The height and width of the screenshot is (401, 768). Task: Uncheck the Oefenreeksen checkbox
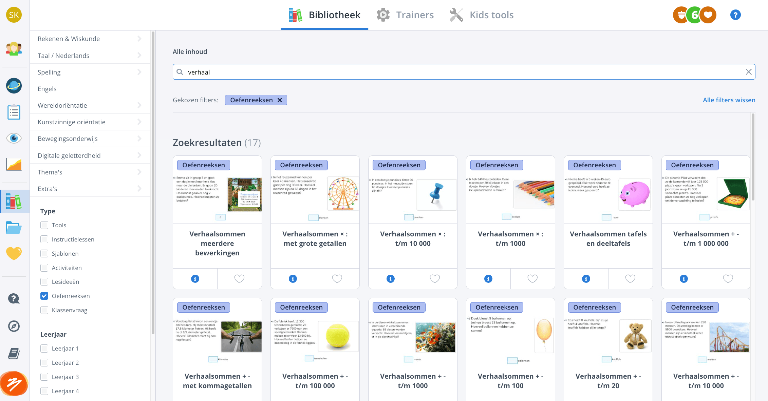[44, 296]
